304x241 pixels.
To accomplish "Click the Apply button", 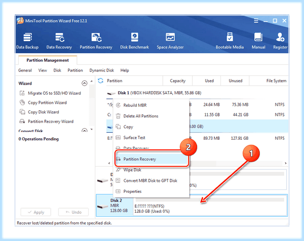I will (x=36, y=212).
